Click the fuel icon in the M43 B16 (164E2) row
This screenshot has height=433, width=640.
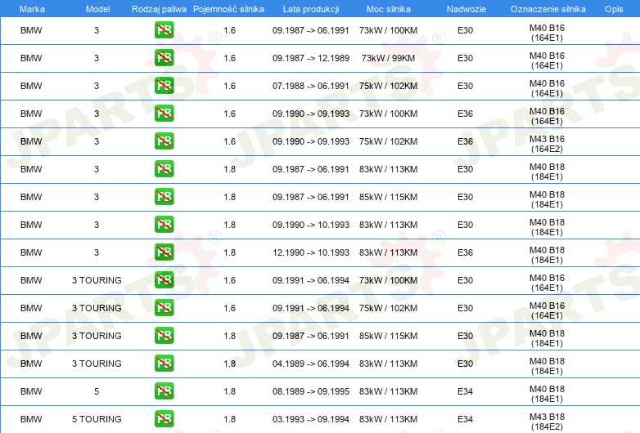tap(164, 141)
